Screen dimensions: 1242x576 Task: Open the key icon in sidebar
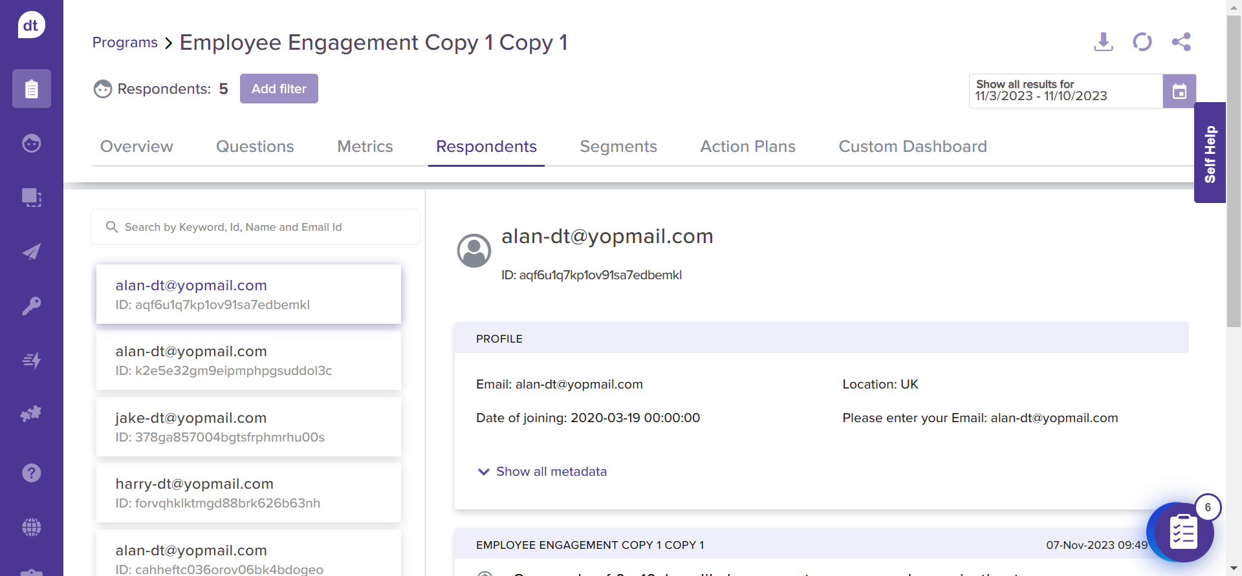point(31,306)
